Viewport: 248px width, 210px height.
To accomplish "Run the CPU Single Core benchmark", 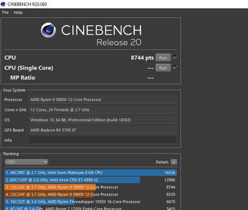I will point(163,68).
